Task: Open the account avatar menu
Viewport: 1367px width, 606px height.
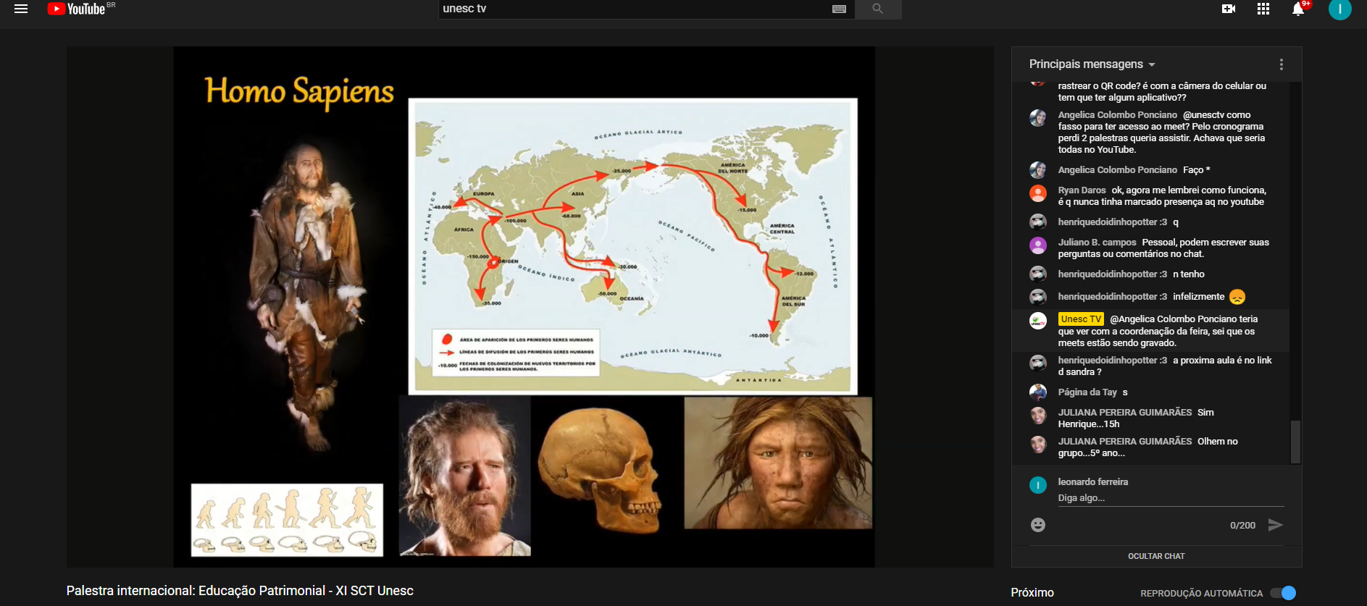Action: pyautogui.click(x=1339, y=9)
